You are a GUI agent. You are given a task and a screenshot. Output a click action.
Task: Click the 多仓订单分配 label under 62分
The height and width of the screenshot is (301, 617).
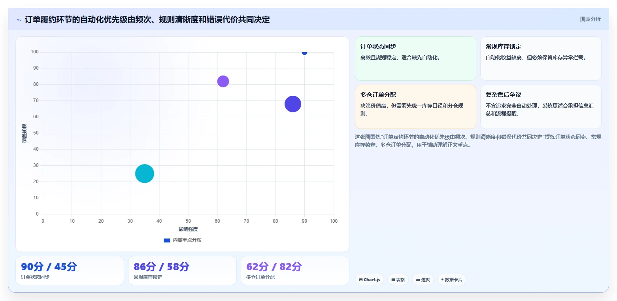tap(260, 277)
